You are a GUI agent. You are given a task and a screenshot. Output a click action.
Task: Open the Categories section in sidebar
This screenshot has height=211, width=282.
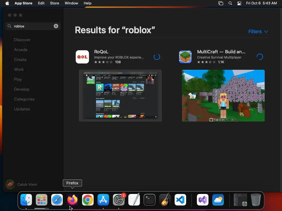[24, 99]
